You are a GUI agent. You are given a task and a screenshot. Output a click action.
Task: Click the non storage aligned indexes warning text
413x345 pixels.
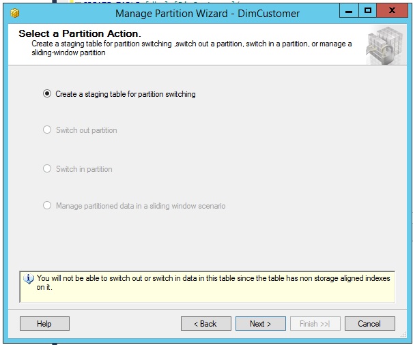(213, 283)
